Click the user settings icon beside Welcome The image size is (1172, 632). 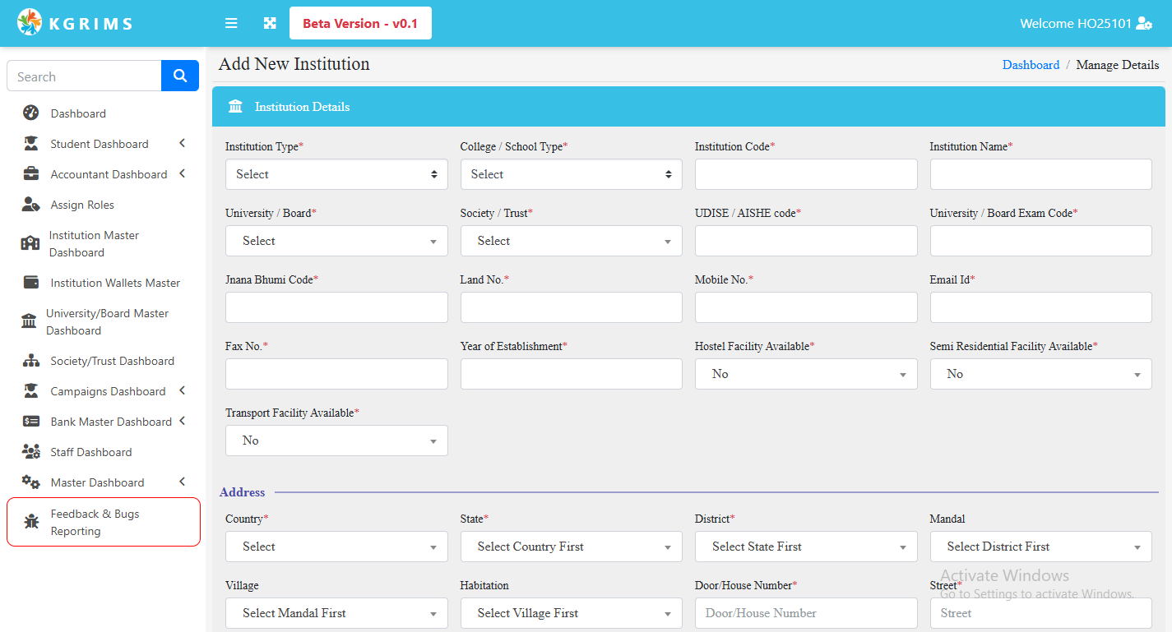[1143, 23]
